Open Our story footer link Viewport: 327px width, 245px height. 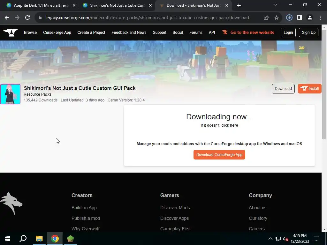pos(258,218)
